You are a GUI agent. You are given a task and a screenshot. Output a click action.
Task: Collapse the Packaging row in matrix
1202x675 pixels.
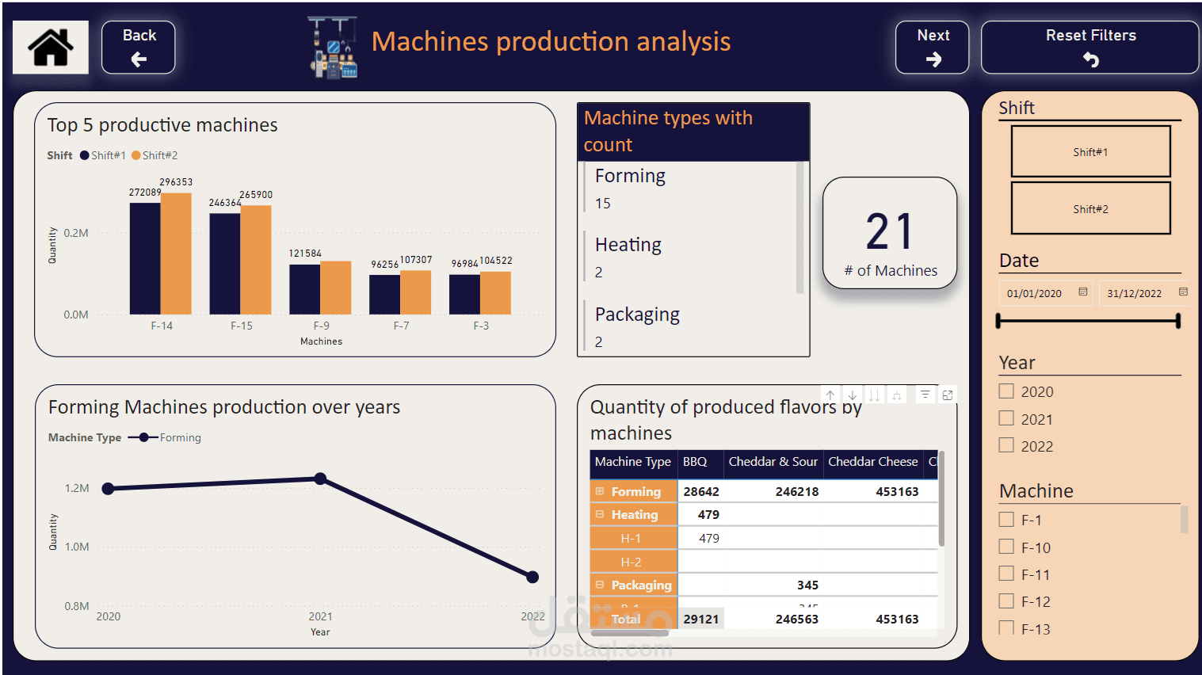[x=600, y=585]
